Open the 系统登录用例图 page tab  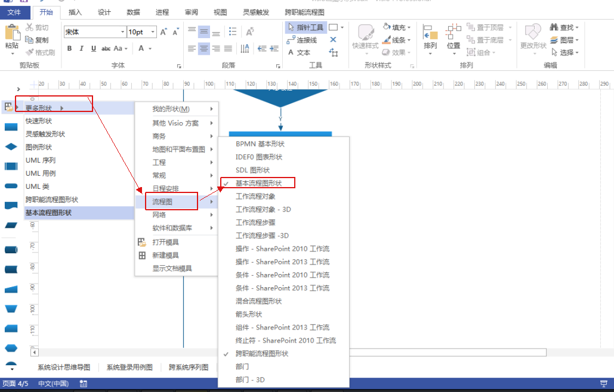click(129, 368)
